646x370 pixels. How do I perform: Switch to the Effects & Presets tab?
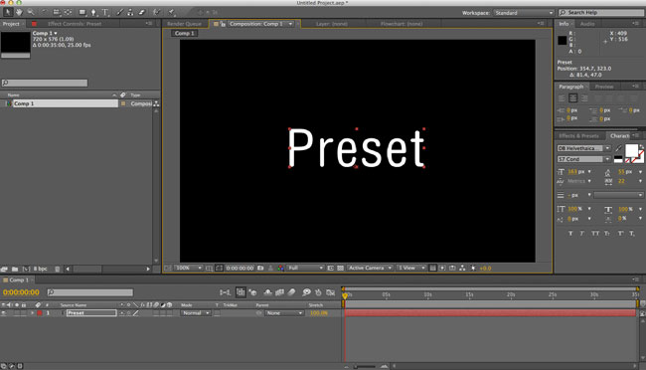(x=578, y=135)
